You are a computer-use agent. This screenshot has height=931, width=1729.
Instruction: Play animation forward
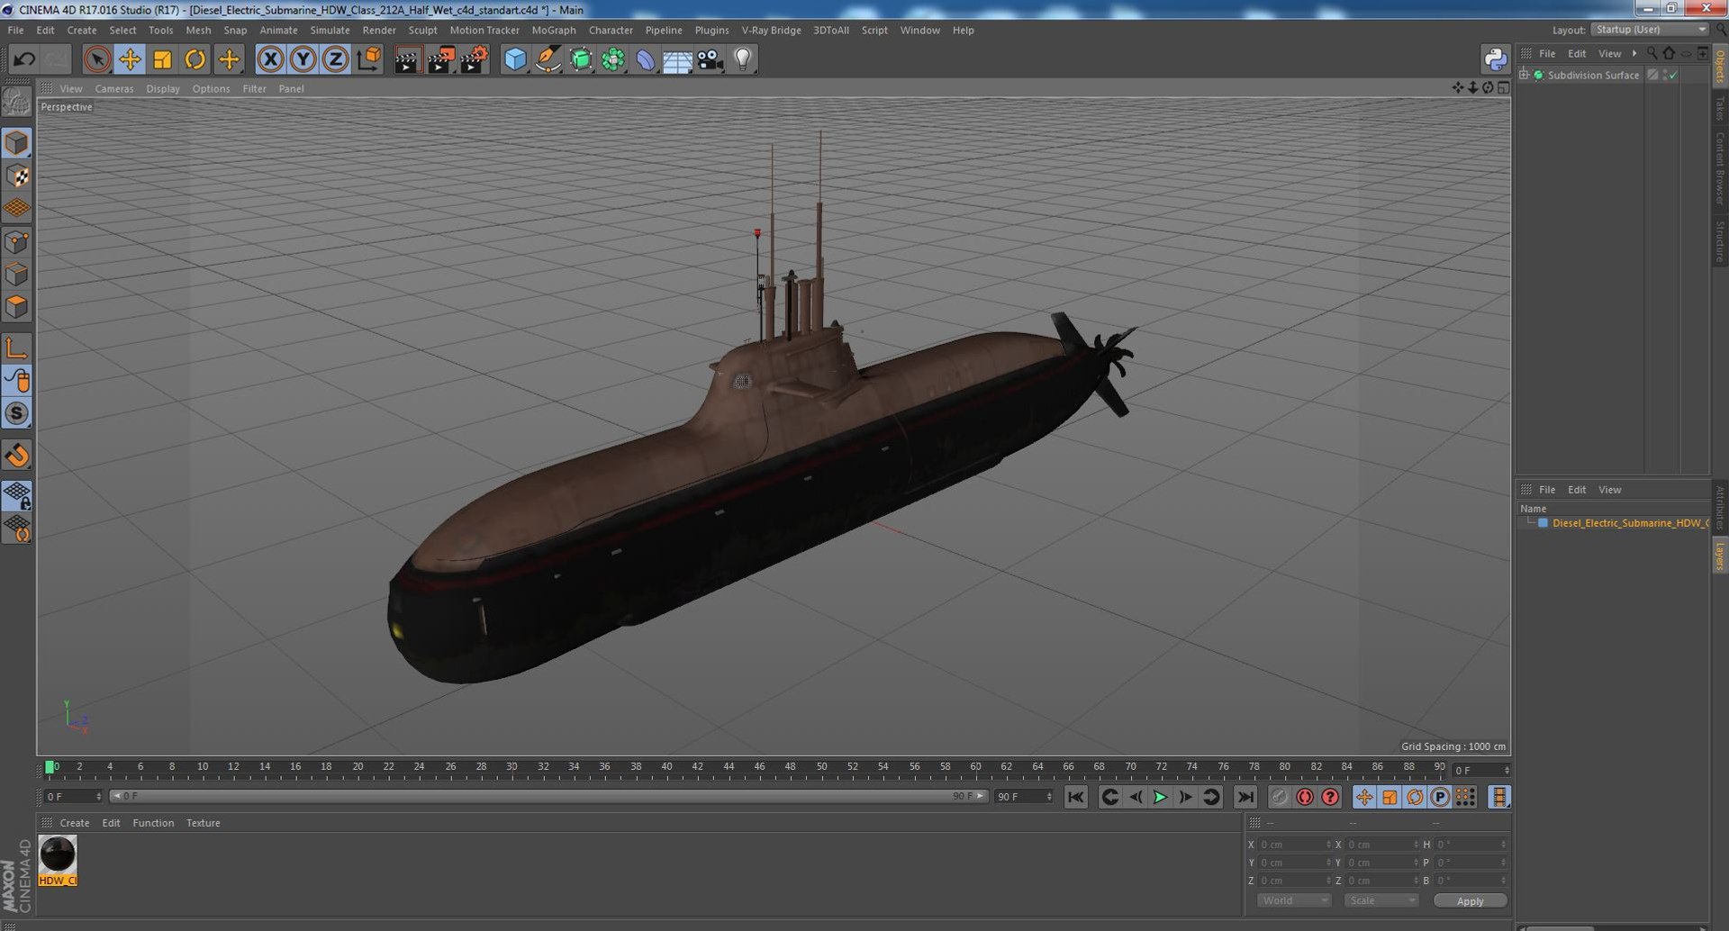pyautogui.click(x=1160, y=797)
